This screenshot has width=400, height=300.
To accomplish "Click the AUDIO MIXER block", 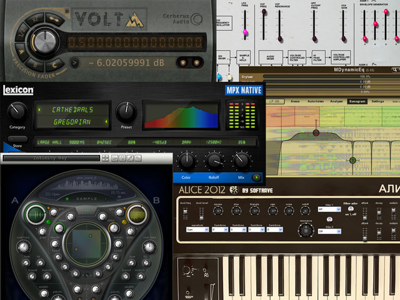I will pyautogui.click(x=271, y=57).
